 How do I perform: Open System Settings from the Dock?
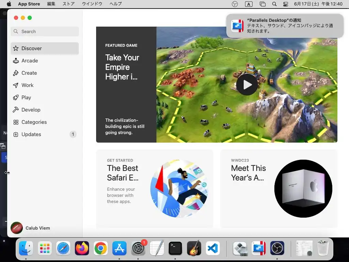(x=138, y=248)
